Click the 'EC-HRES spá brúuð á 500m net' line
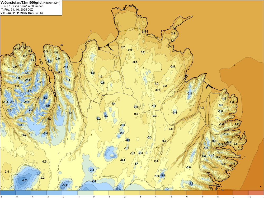The width and height of the screenshot is (264, 198). point(22,6)
